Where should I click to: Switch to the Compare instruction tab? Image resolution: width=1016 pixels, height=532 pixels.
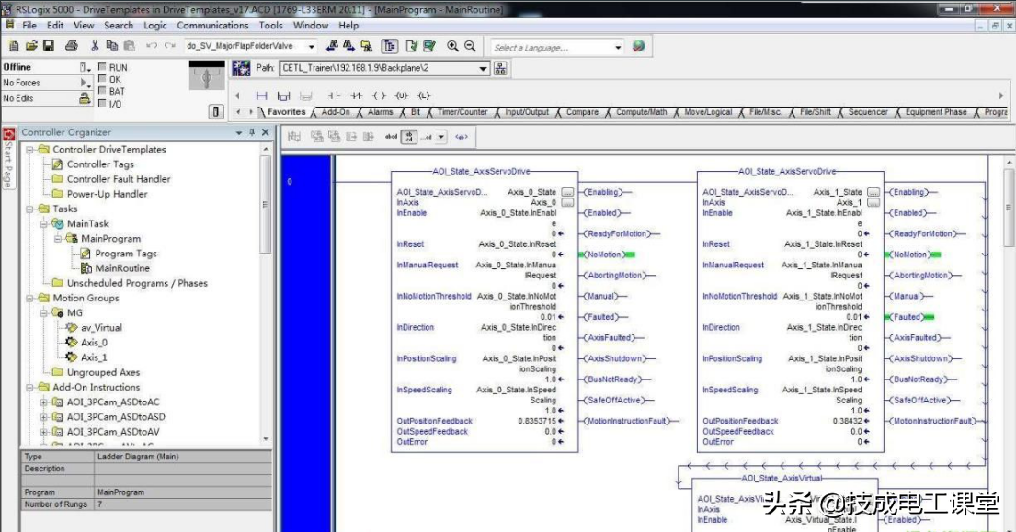pos(582,112)
